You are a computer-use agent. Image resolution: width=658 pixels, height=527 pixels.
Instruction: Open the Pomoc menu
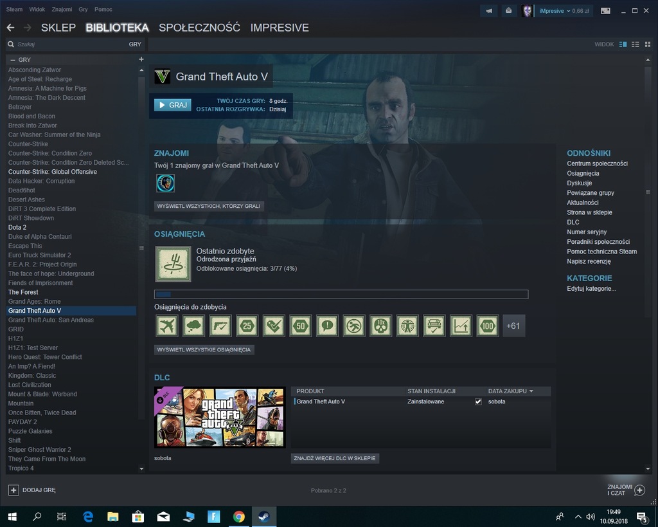pyautogui.click(x=103, y=9)
